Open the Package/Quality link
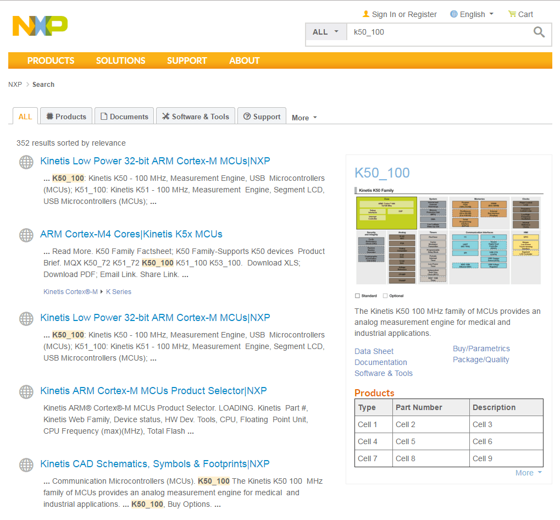Viewport: 560px width, 520px height. (x=481, y=360)
